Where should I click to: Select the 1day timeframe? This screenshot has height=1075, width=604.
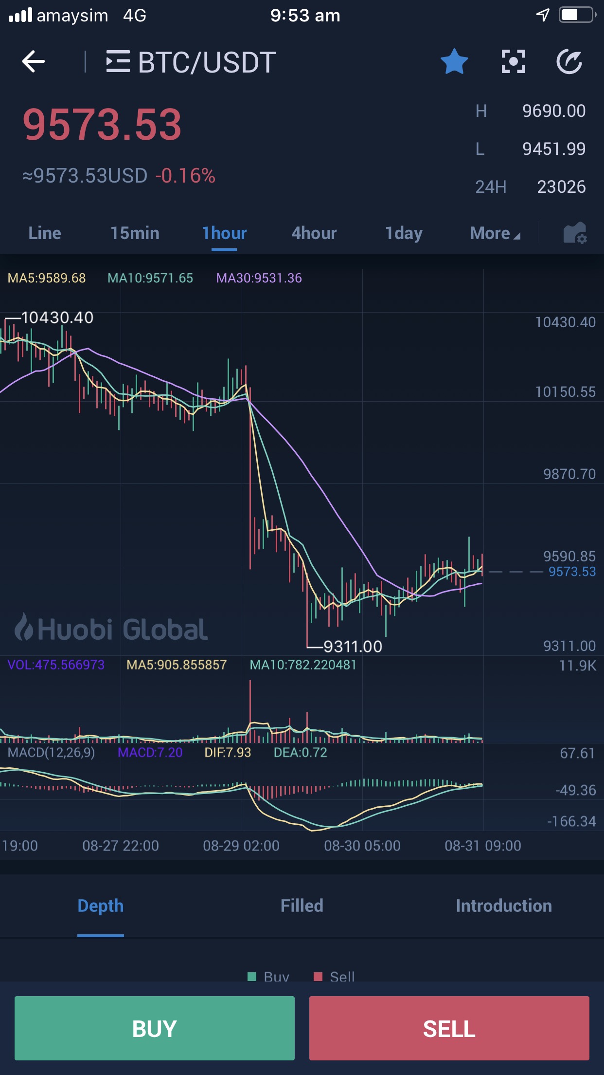point(404,233)
